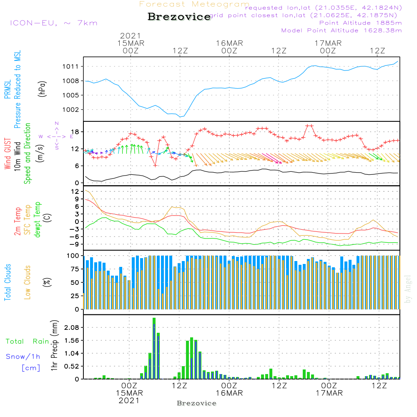Click the '2021' year below the bottom axis
Screen dimensions: 417x417
pos(129,400)
